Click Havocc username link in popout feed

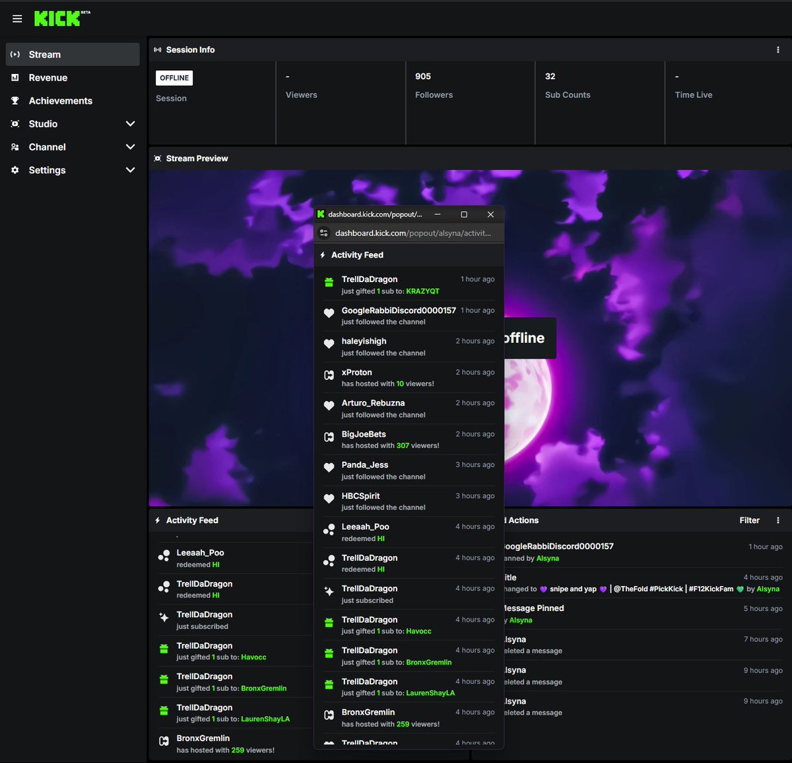(418, 632)
